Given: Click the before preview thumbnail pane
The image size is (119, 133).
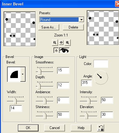Looking at the screenshot, I should 19,29.
